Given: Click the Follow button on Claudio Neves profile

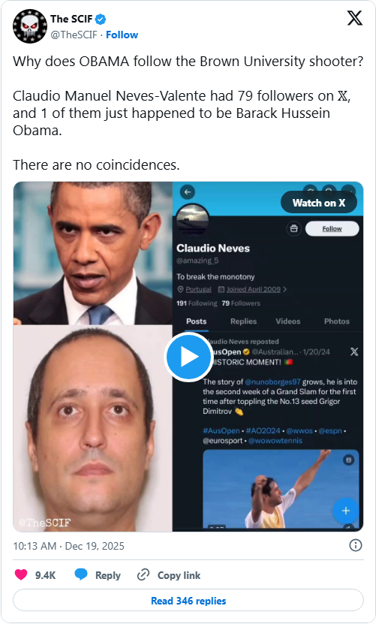Looking at the screenshot, I should [x=332, y=229].
